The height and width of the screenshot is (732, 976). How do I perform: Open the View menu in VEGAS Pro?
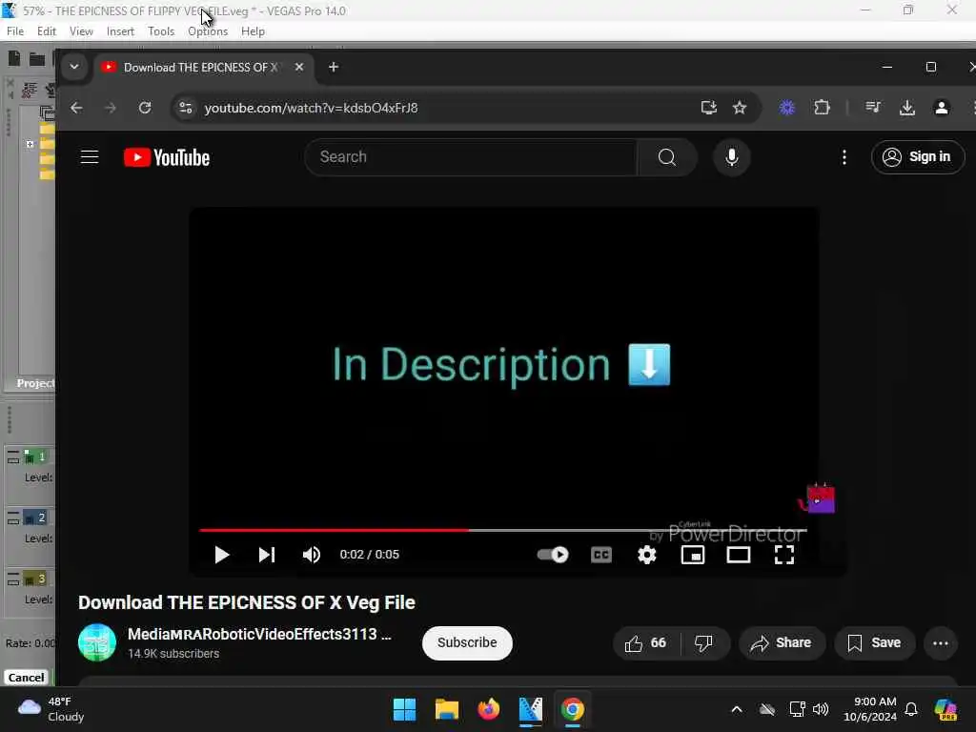coord(81,31)
